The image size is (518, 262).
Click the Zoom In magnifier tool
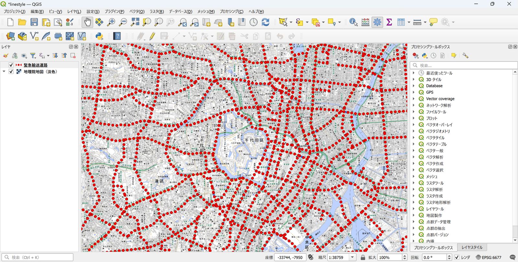[111, 22]
